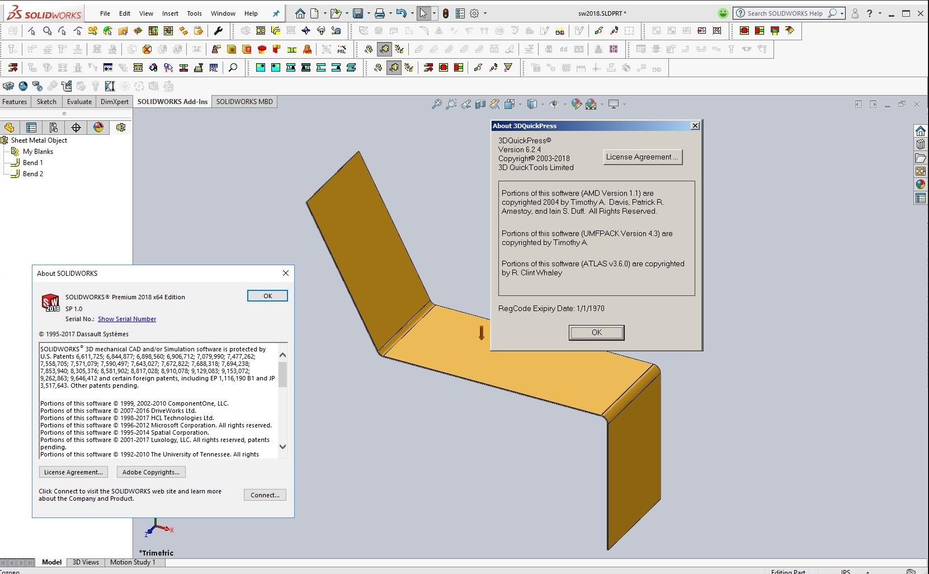Click the Zoom to Fit view icon
Screen dimensions: 929x574
[x=437, y=104]
